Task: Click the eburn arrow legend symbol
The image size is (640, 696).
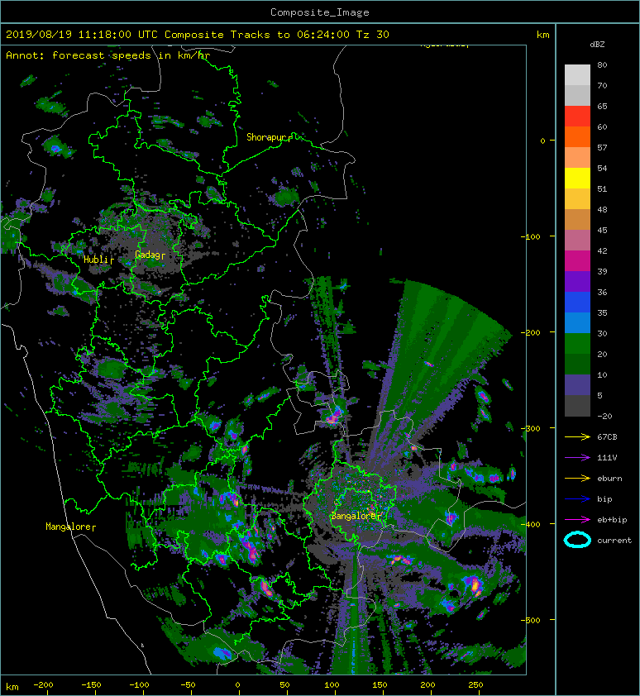Action: [577, 478]
